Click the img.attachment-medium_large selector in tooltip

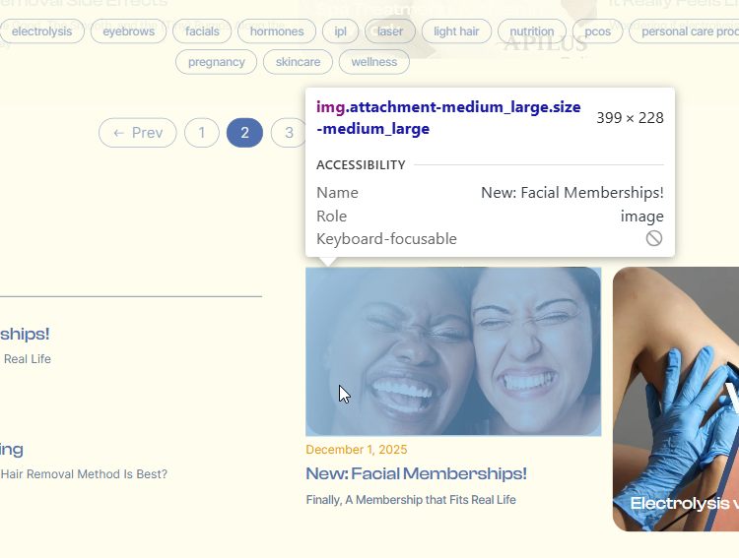[x=448, y=118]
